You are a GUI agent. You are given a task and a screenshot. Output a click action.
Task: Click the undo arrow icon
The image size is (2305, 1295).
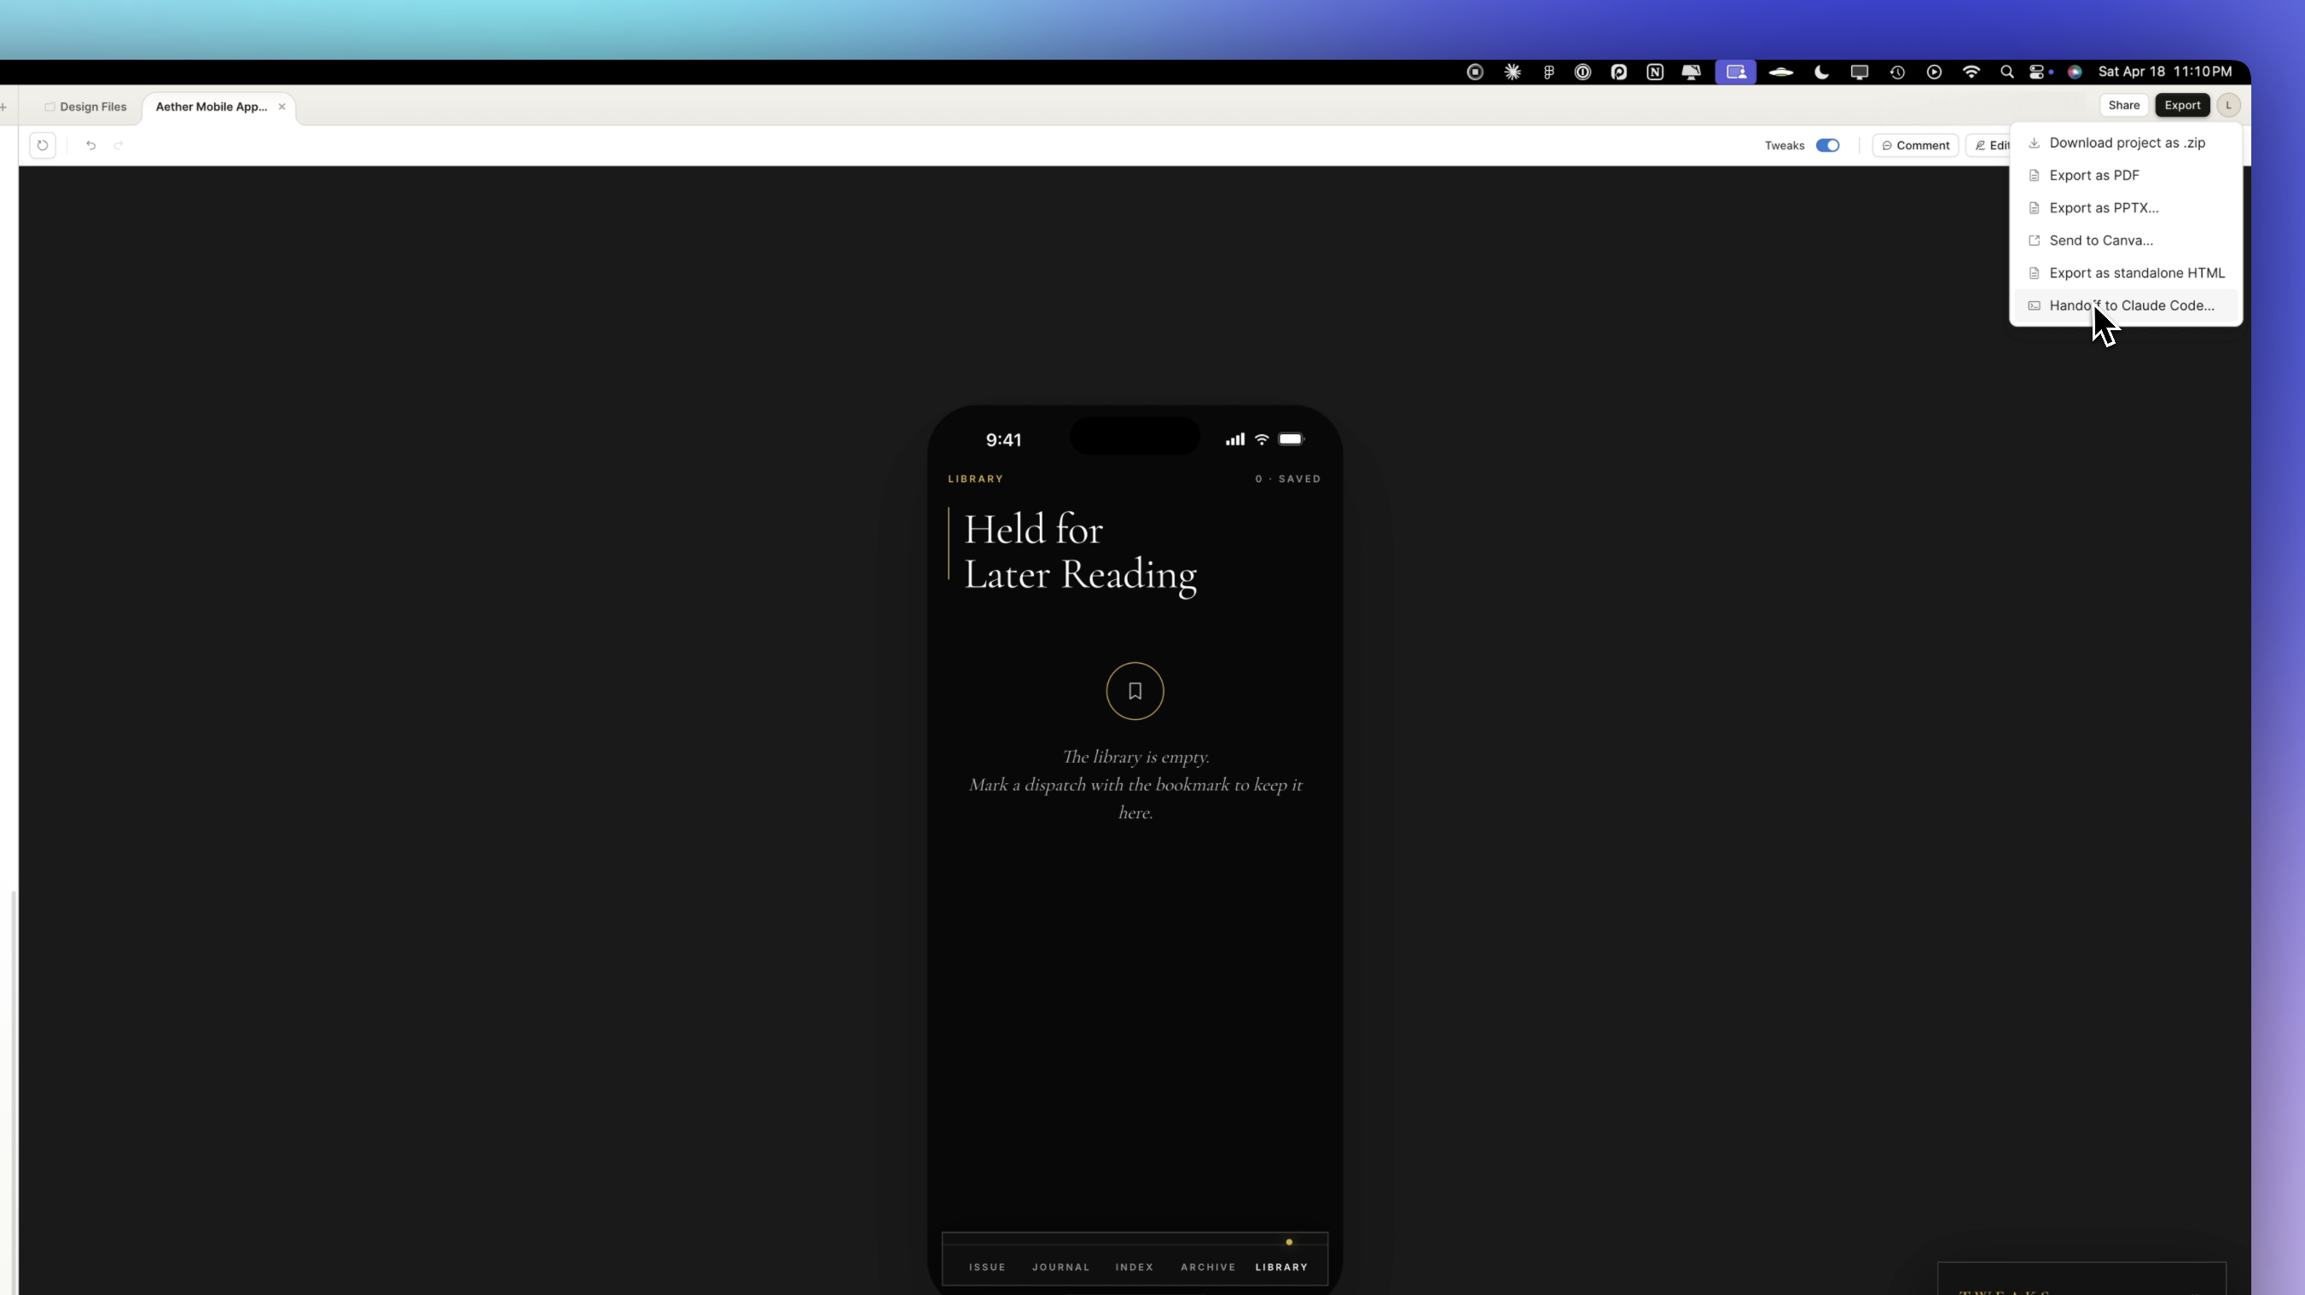(90, 145)
